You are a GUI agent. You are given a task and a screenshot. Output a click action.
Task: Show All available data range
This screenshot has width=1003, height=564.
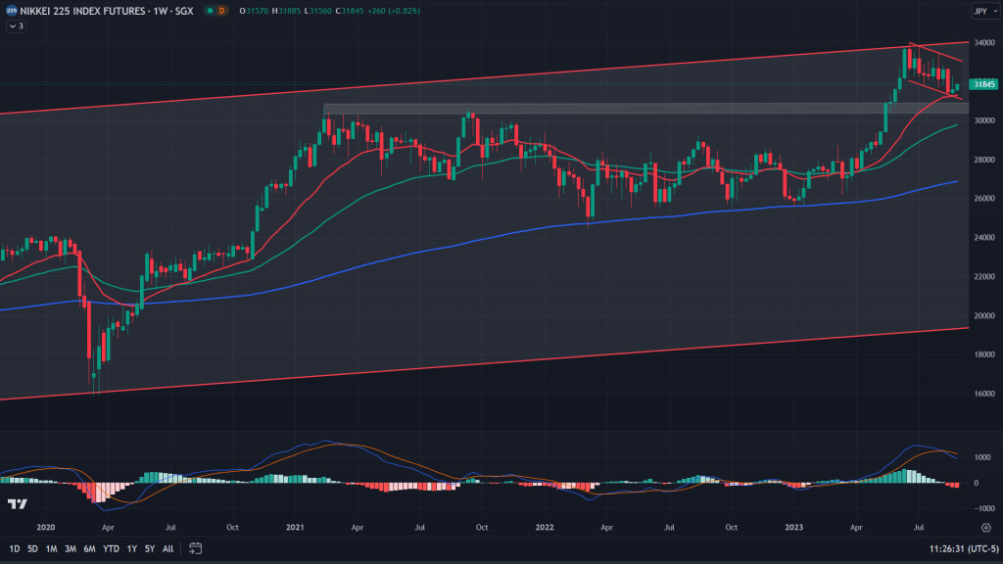coord(168,548)
